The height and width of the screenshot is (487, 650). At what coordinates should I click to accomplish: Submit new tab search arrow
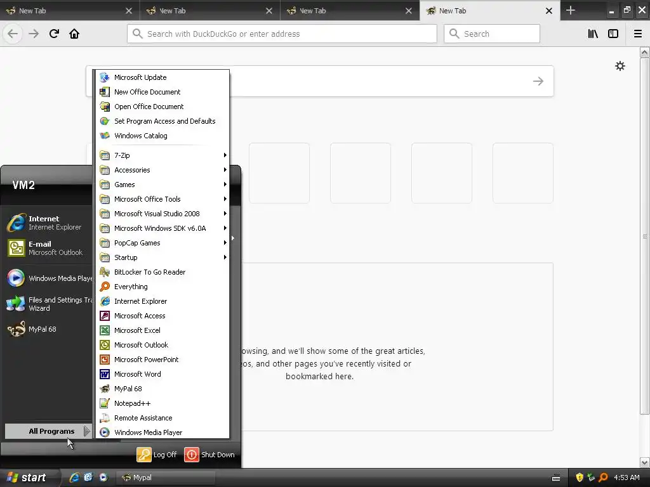pyautogui.click(x=538, y=81)
